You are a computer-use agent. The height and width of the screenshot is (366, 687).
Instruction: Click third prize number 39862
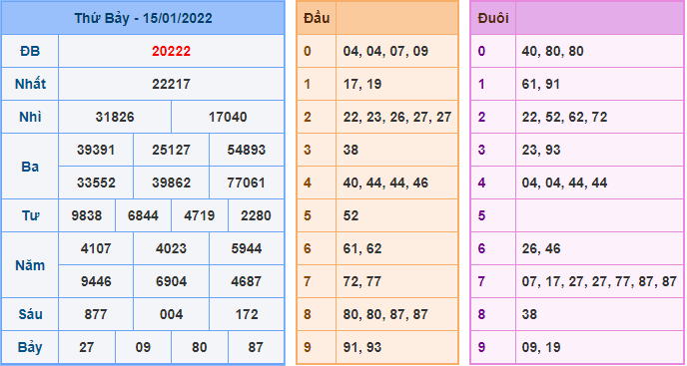pos(172,183)
